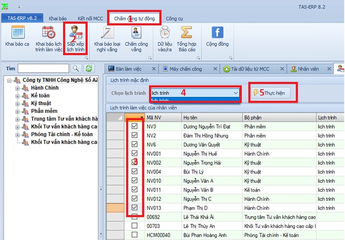Viewport: 345px width, 240px height.
Task: Toggle checkbox for NV013 Phạm Thị D
Action: coord(135,208)
